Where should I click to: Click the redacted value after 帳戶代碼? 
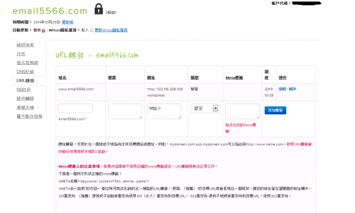pyautogui.click(x=307, y=3)
